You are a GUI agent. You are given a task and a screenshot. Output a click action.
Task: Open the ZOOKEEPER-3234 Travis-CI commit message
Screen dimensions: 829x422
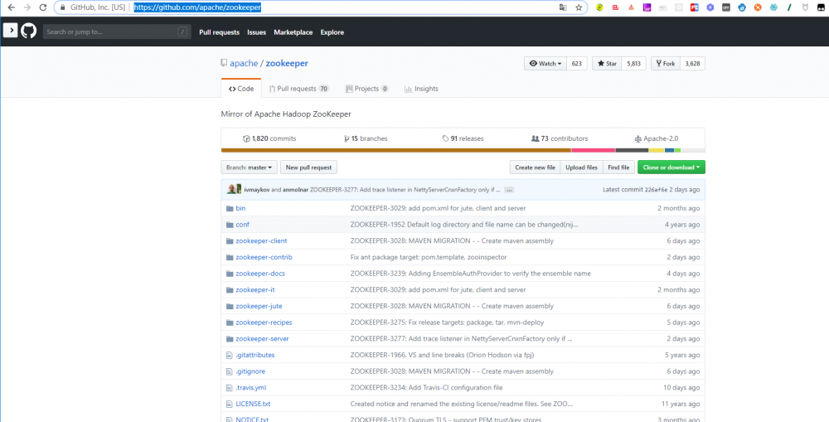click(x=426, y=388)
